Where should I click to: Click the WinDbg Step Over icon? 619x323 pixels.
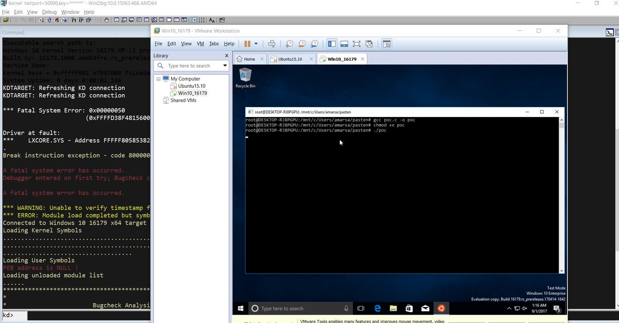pyautogui.click(x=81, y=20)
